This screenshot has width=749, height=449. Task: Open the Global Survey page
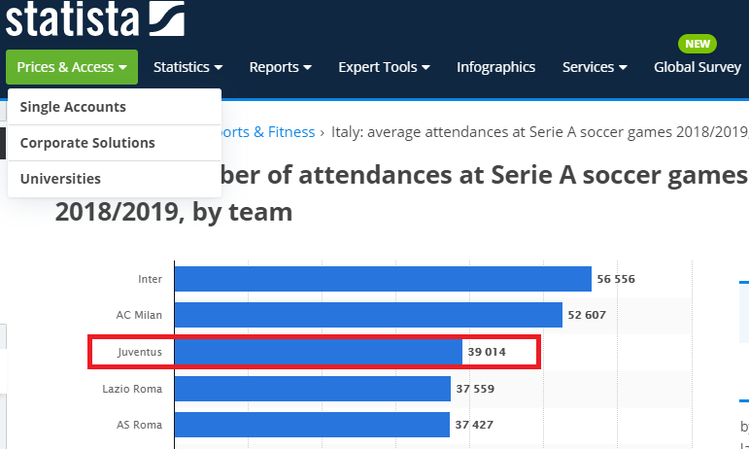[x=698, y=67]
